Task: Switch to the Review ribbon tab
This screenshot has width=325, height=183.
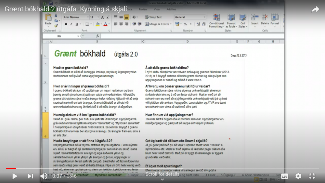Action: (x=143, y=9)
